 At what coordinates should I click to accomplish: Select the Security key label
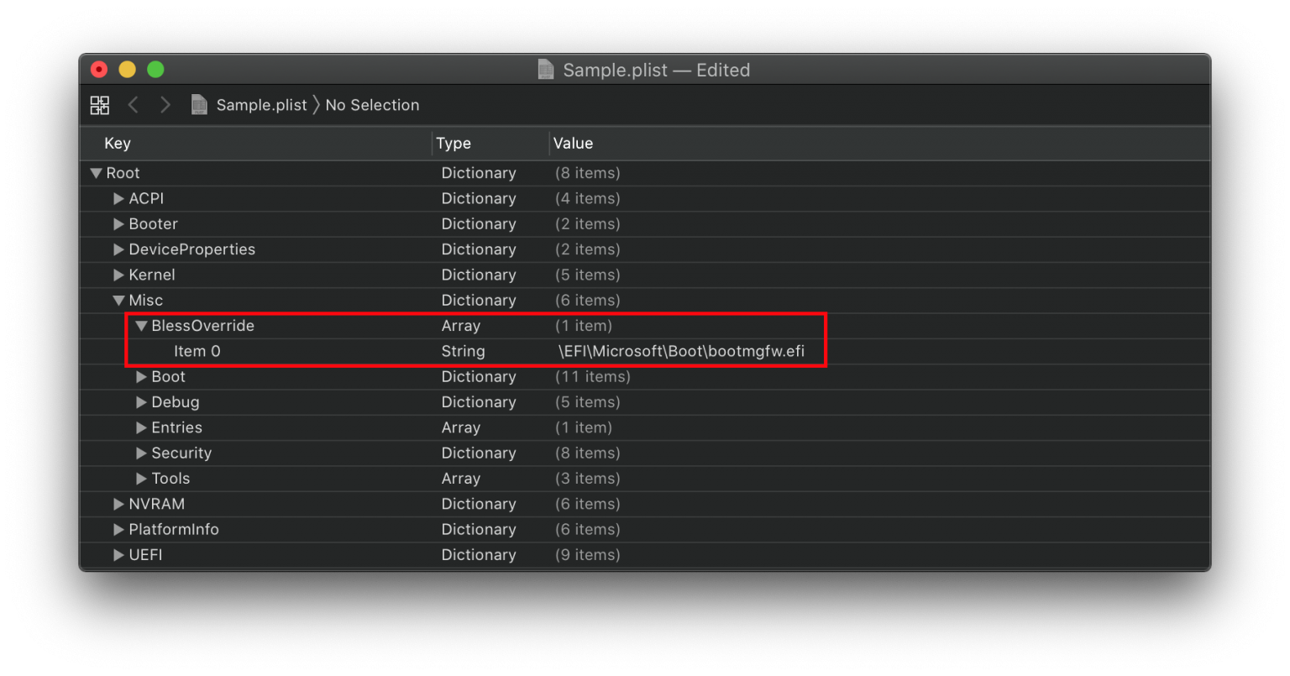181,453
